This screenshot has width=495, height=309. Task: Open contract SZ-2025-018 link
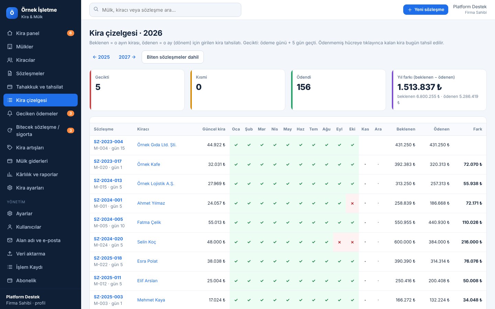108,258
